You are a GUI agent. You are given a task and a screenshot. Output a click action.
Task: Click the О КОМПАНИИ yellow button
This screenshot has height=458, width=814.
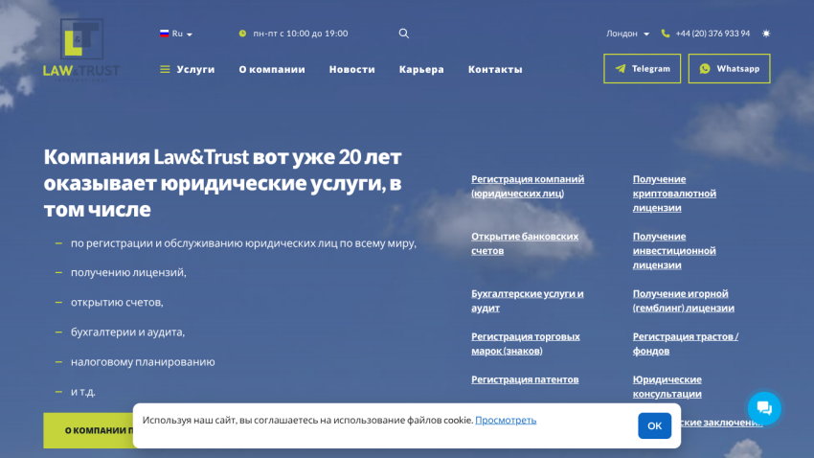(88, 430)
